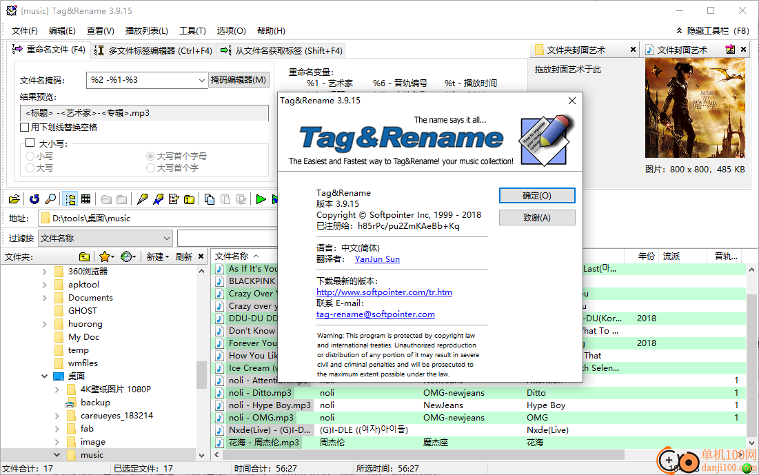Screen dimensions: 759x475
Task: Expand the careueyes_183214 folder node
Action: pos(57,416)
